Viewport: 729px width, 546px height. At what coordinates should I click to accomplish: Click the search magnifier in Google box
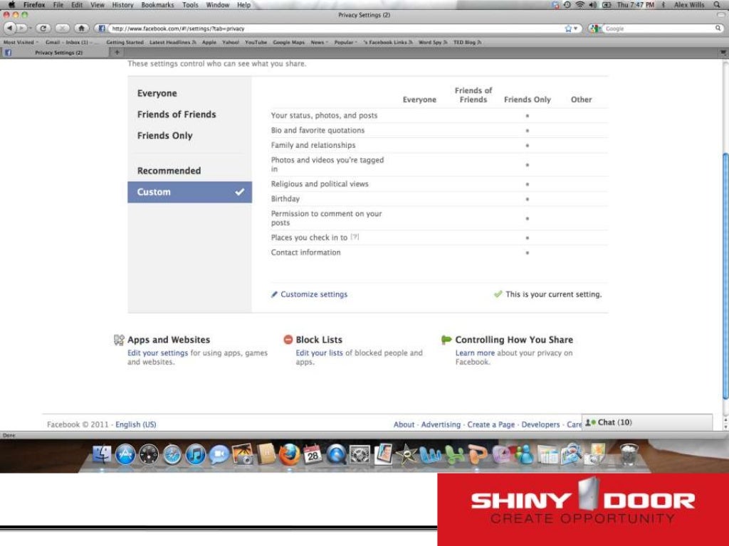pyautogui.click(x=718, y=28)
